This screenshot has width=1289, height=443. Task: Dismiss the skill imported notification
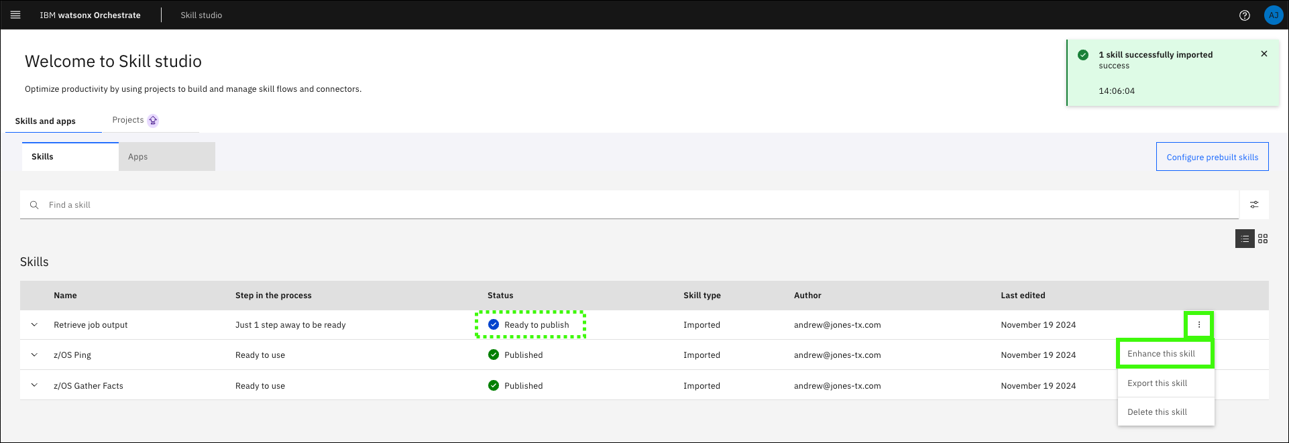(x=1264, y=54)
